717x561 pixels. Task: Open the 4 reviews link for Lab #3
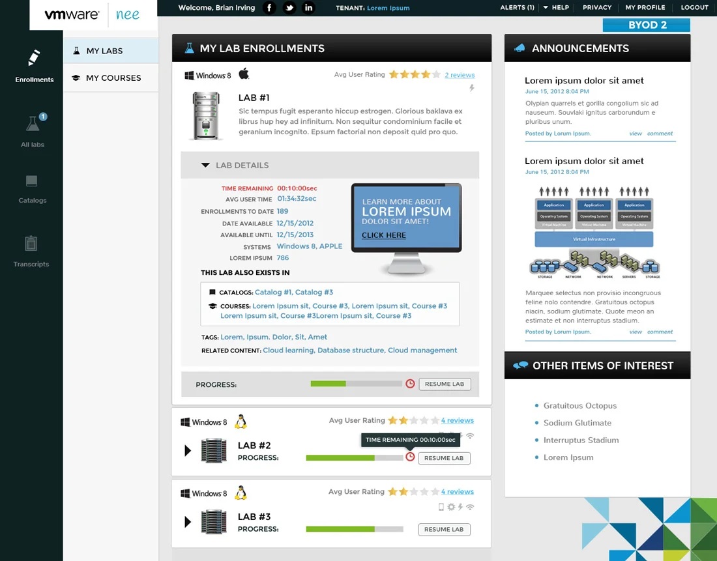click(x=458, y=491)
